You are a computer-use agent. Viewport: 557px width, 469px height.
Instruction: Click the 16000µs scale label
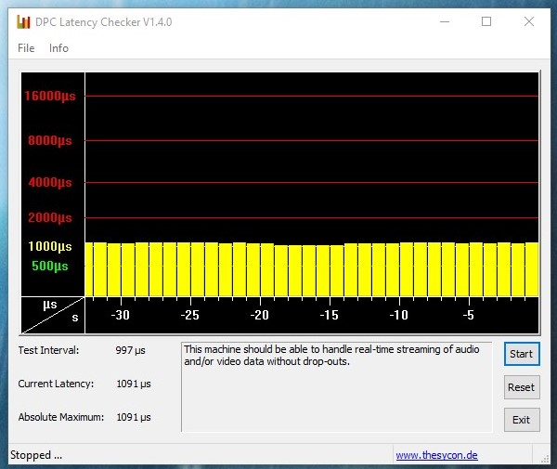tap(50, 96)
